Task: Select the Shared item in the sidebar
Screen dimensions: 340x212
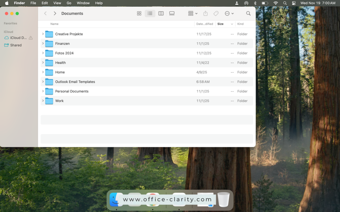Action: [x=15, y=45]
